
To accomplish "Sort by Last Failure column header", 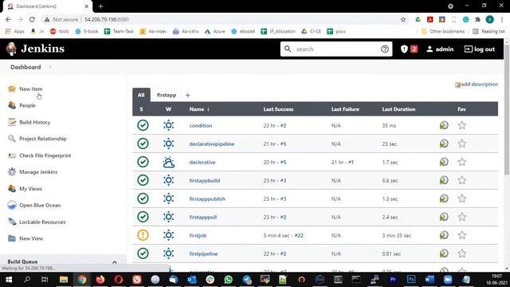I will pos(345,109).
